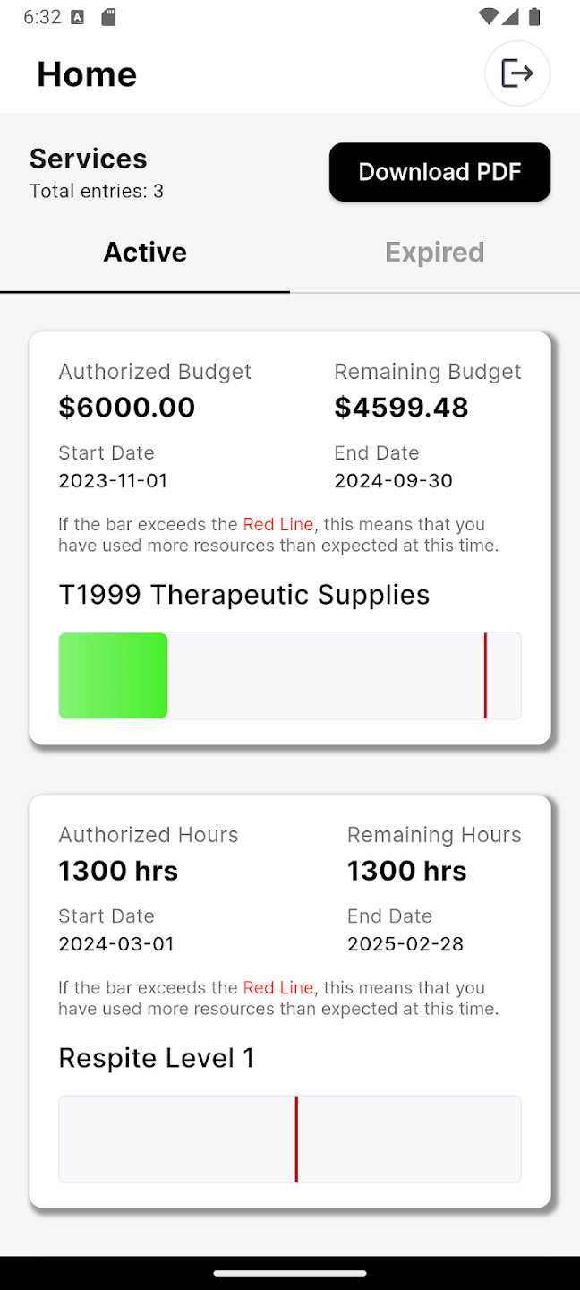The width and height of the screenshot is (580, 1290).
Task: Tap the $4599.48 remaining budget amount
Action: pyautogui.click(x=401, y=408)
